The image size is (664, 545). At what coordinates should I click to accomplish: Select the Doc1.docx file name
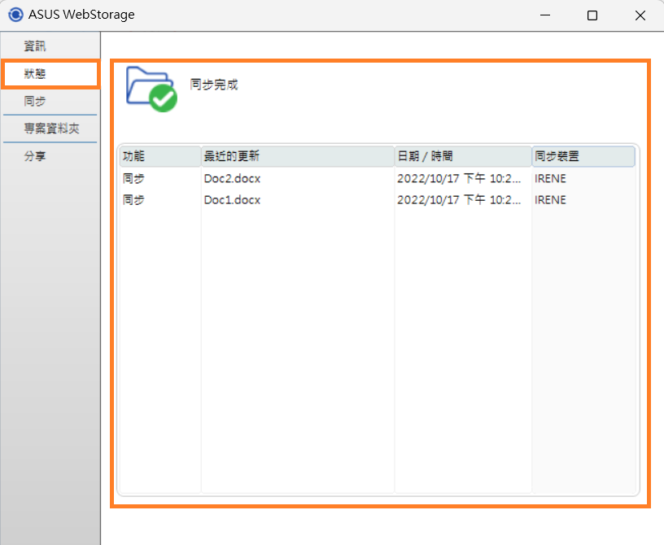[x=232, y=199]
